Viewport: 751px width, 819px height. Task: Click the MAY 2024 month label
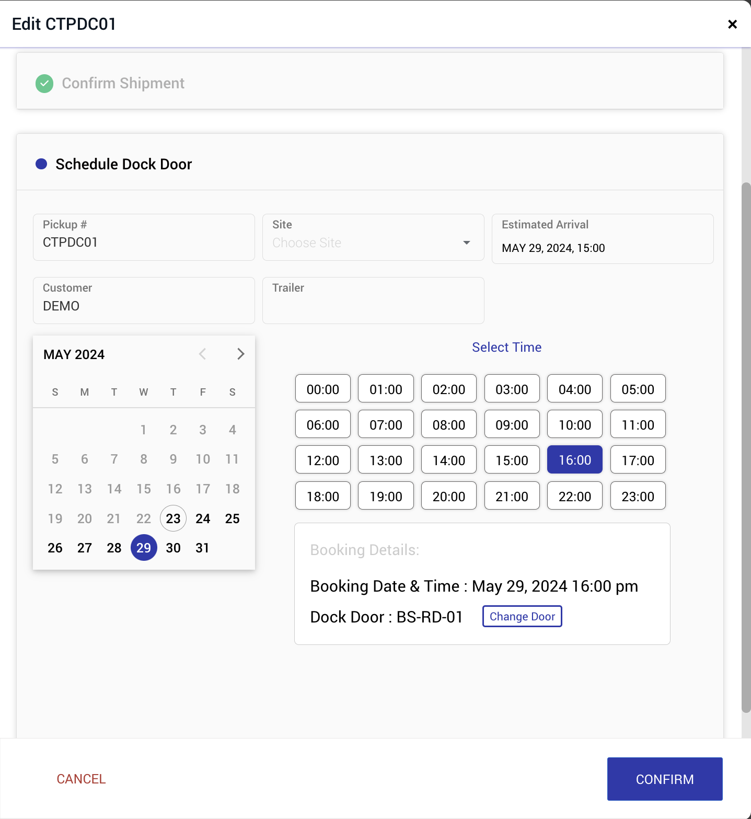(74, 354)
